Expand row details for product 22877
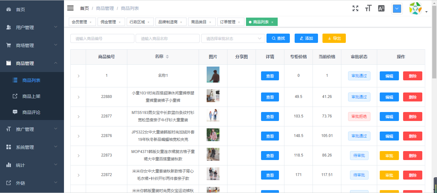Screen dimensions: 437x193 coord(78,117)
